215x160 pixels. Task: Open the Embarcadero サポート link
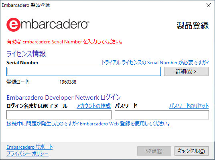pos(29,147)
